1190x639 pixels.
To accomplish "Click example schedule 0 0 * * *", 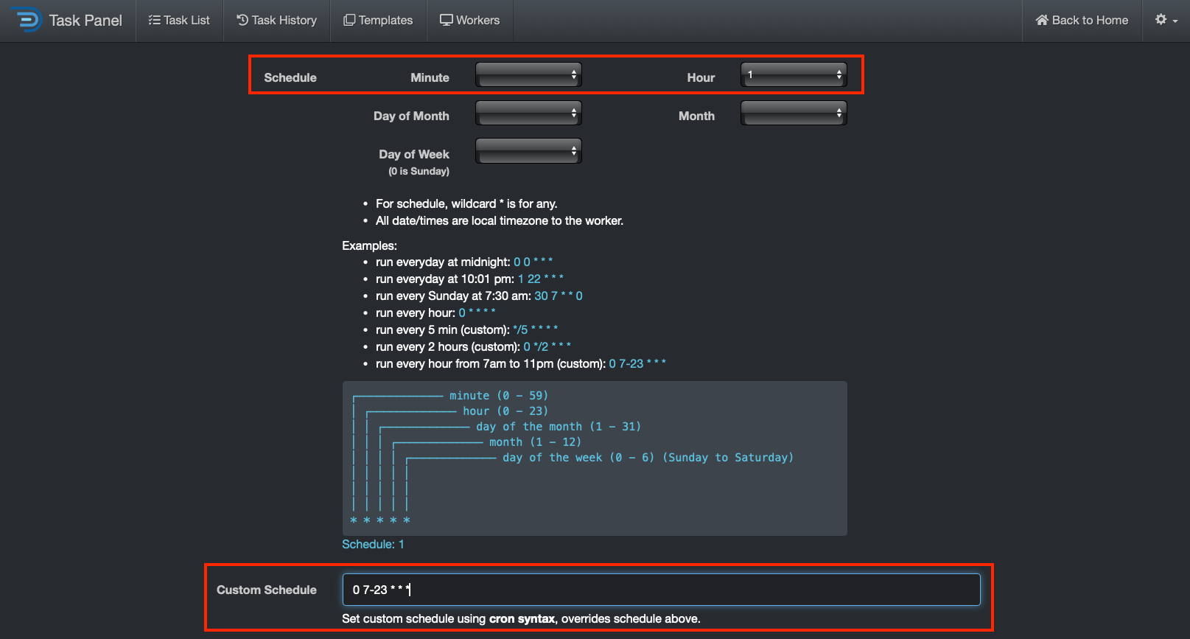I will pyautogui.click(x=533, y=262).
